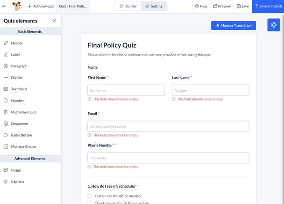Click the First Name input field
The width and height of the screenshot is (284, 204).
point(126,90)
